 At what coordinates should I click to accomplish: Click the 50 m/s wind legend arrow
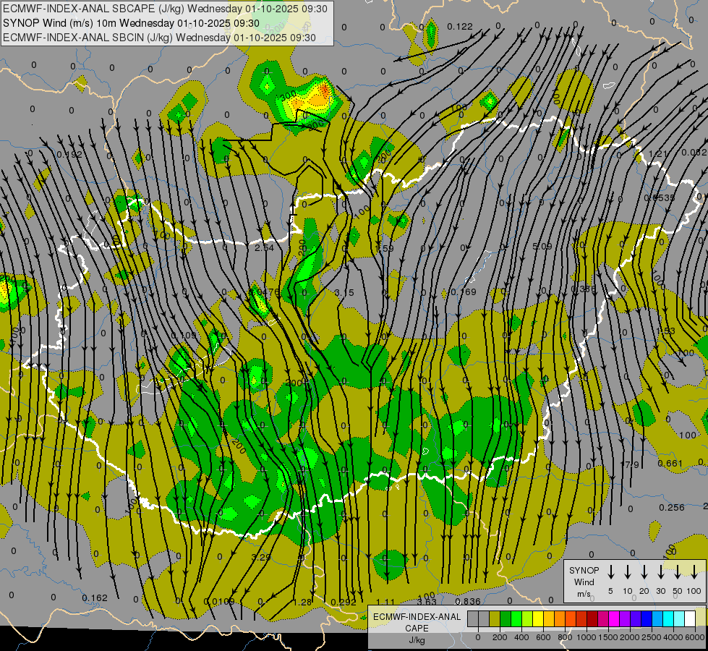coord(678,571)
